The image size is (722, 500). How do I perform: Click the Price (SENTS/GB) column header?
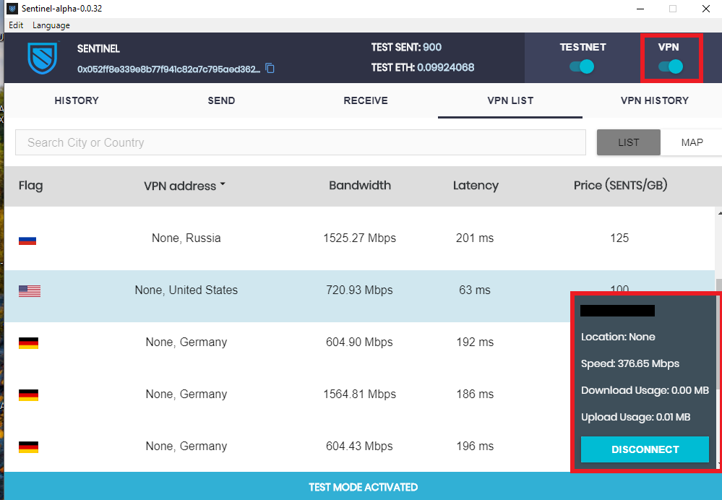pyautogui.click(x=620, y=185)
